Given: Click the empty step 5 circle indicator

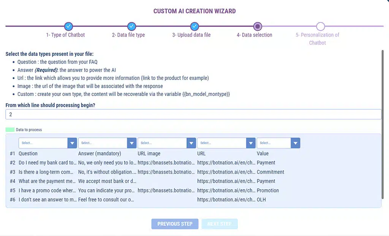Looking at the screenshot, I should tap(321, 26).
